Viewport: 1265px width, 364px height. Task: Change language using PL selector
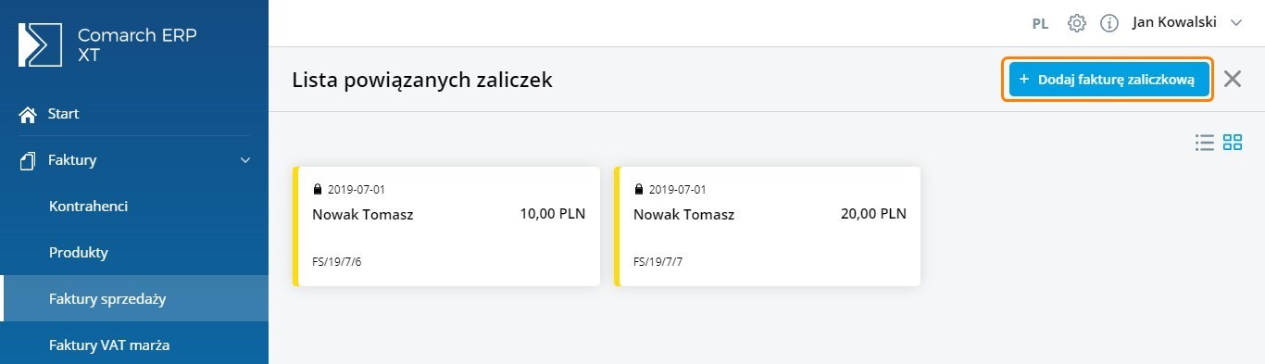pyautogui.click(x=1040, y=24)
